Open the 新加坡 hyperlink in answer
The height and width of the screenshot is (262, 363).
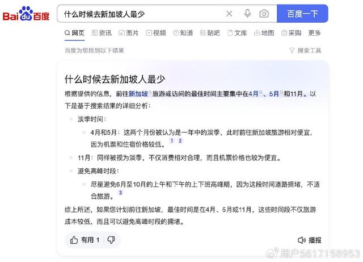[x=138, y=94]
